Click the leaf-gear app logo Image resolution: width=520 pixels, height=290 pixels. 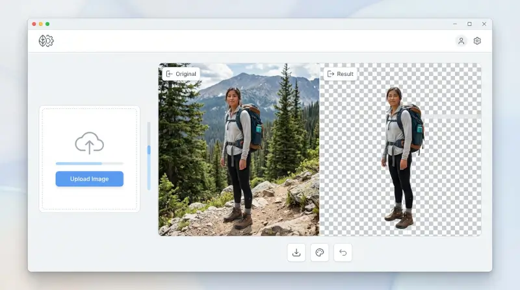coord(46,41)
